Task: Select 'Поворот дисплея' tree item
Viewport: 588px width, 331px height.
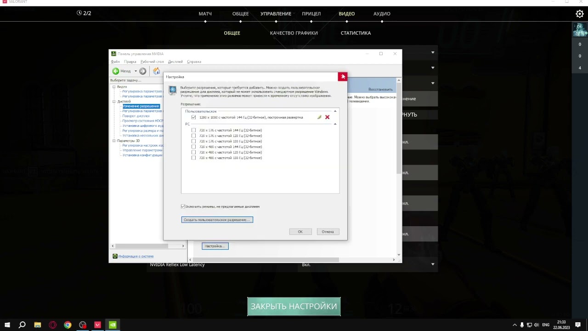Action: pyautogui.click(x=136, y=116)
